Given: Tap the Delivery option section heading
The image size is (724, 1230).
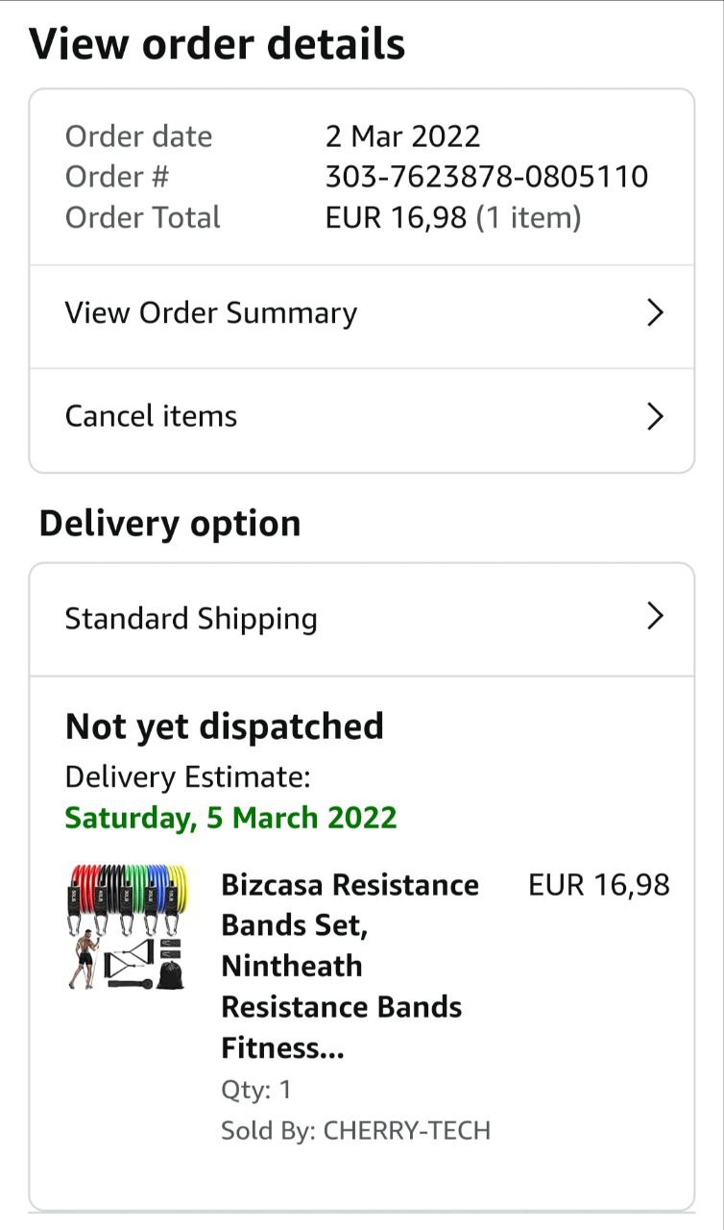Looking at the screenshot, I should point(170,524).
